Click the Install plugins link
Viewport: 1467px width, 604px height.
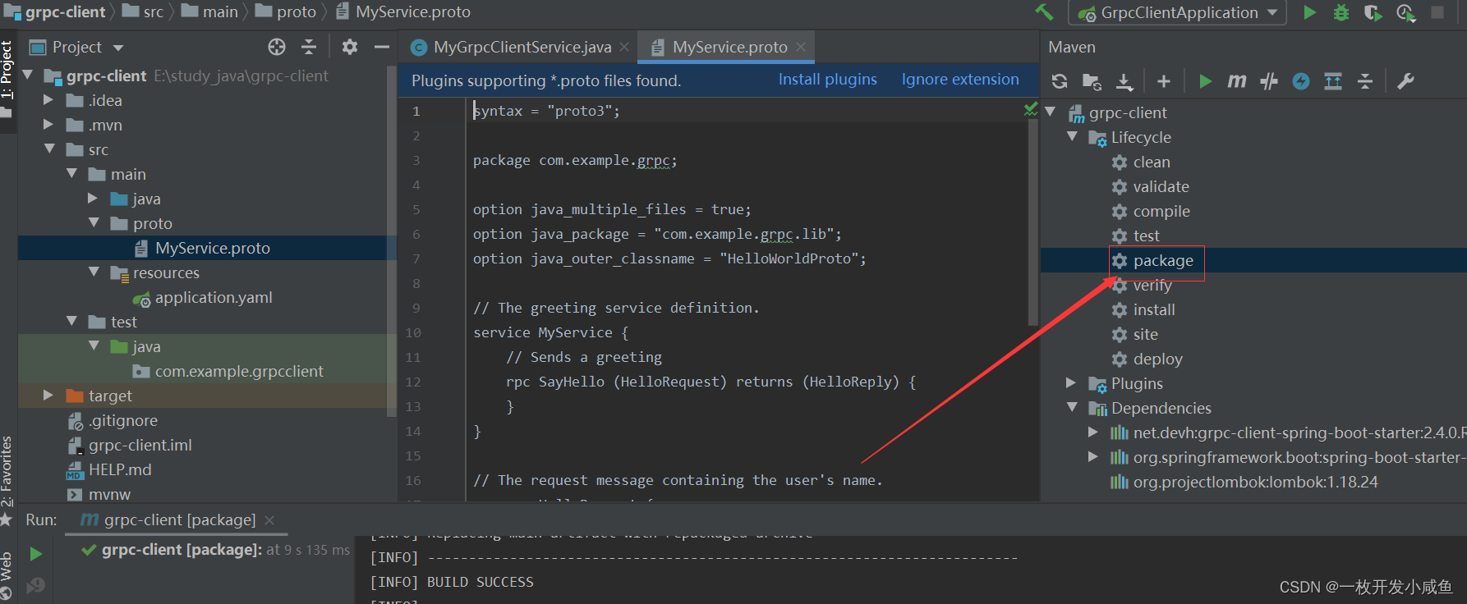tap(827, 80)
